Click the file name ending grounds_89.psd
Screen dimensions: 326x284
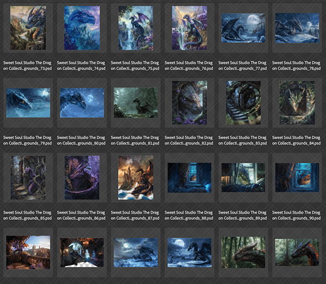click(243, 215)
